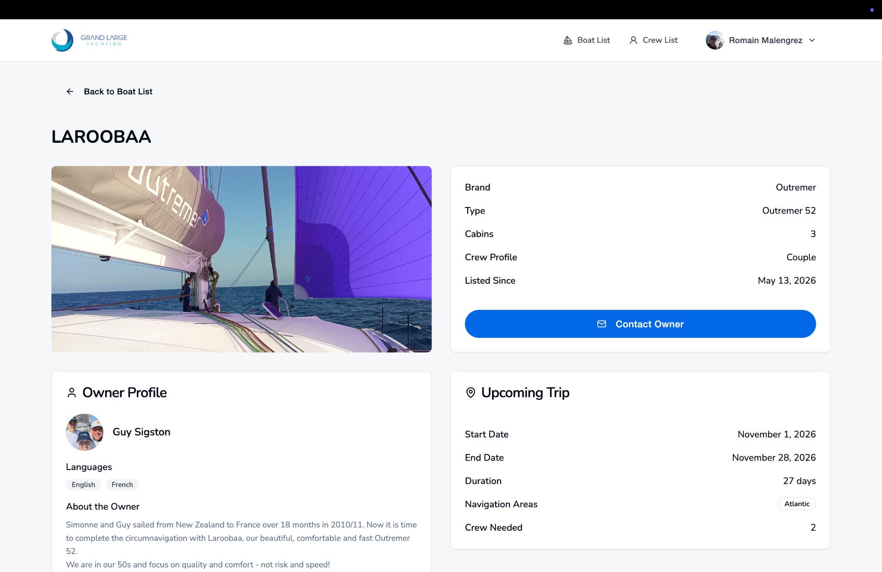
Task: Open the Romain Malengrez account menu
Action: (x=761, y=40)
